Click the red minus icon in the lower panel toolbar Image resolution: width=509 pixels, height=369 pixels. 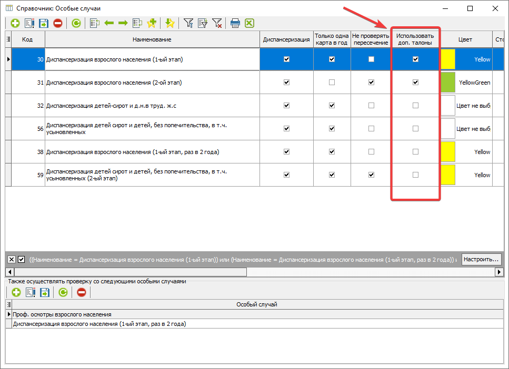82,292
